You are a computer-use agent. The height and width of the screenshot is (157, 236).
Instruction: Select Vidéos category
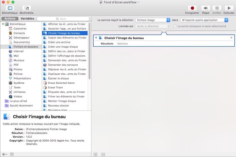(x=18, y=96)
